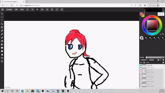
Task: Select brush preset slot 1
Action: coord(142,38)
